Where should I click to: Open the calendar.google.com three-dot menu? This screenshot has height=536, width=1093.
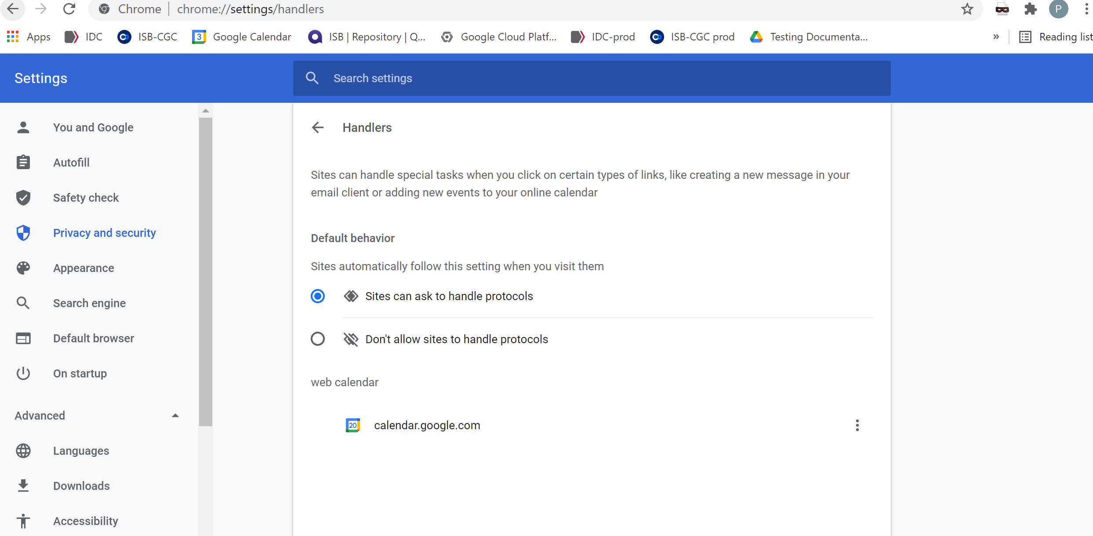[x=857, y=425]
